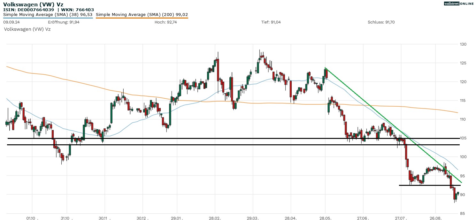476x220 pixels.
Task: Click the SMA (200) 99,02 legend label
Action: pos(142,14)
